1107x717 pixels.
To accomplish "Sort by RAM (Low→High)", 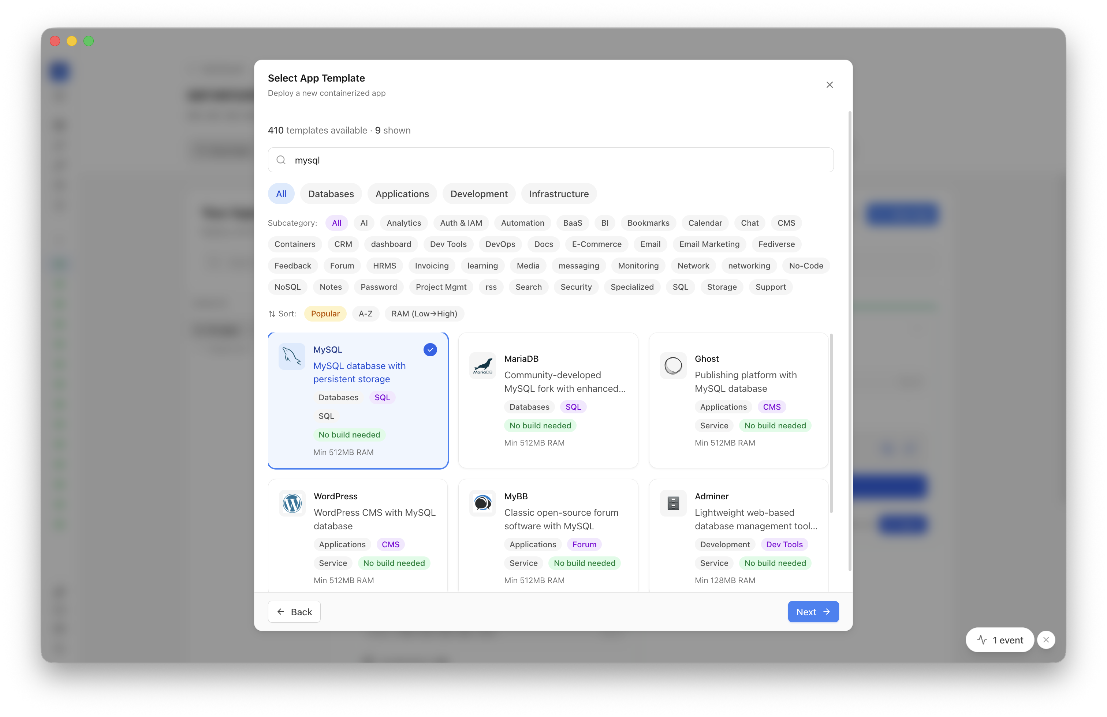I will pyautogui.click(x=424, y=314).
